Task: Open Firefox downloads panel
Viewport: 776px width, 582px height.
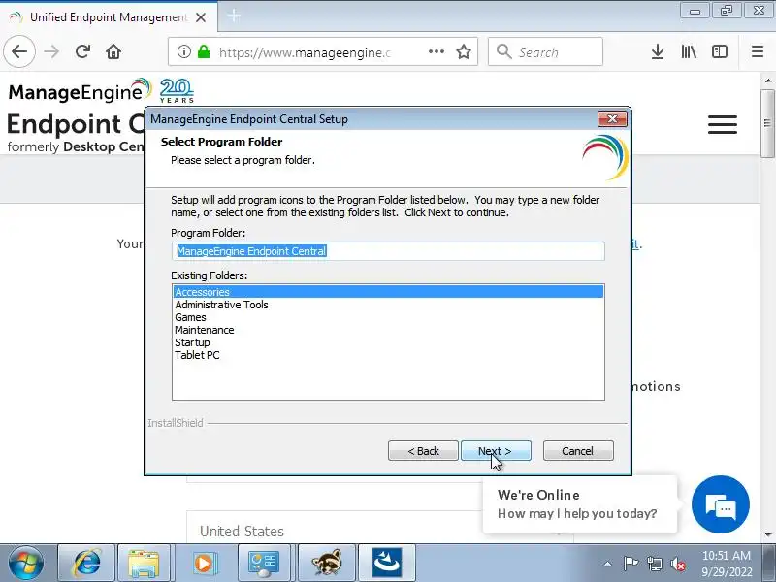Action: tap(658, 51)
